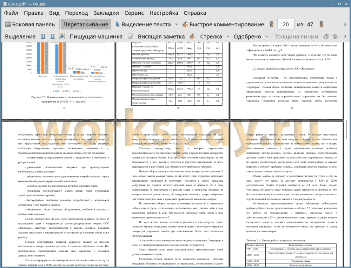Click the total pages count 47
351x268 pixels.
310,25
